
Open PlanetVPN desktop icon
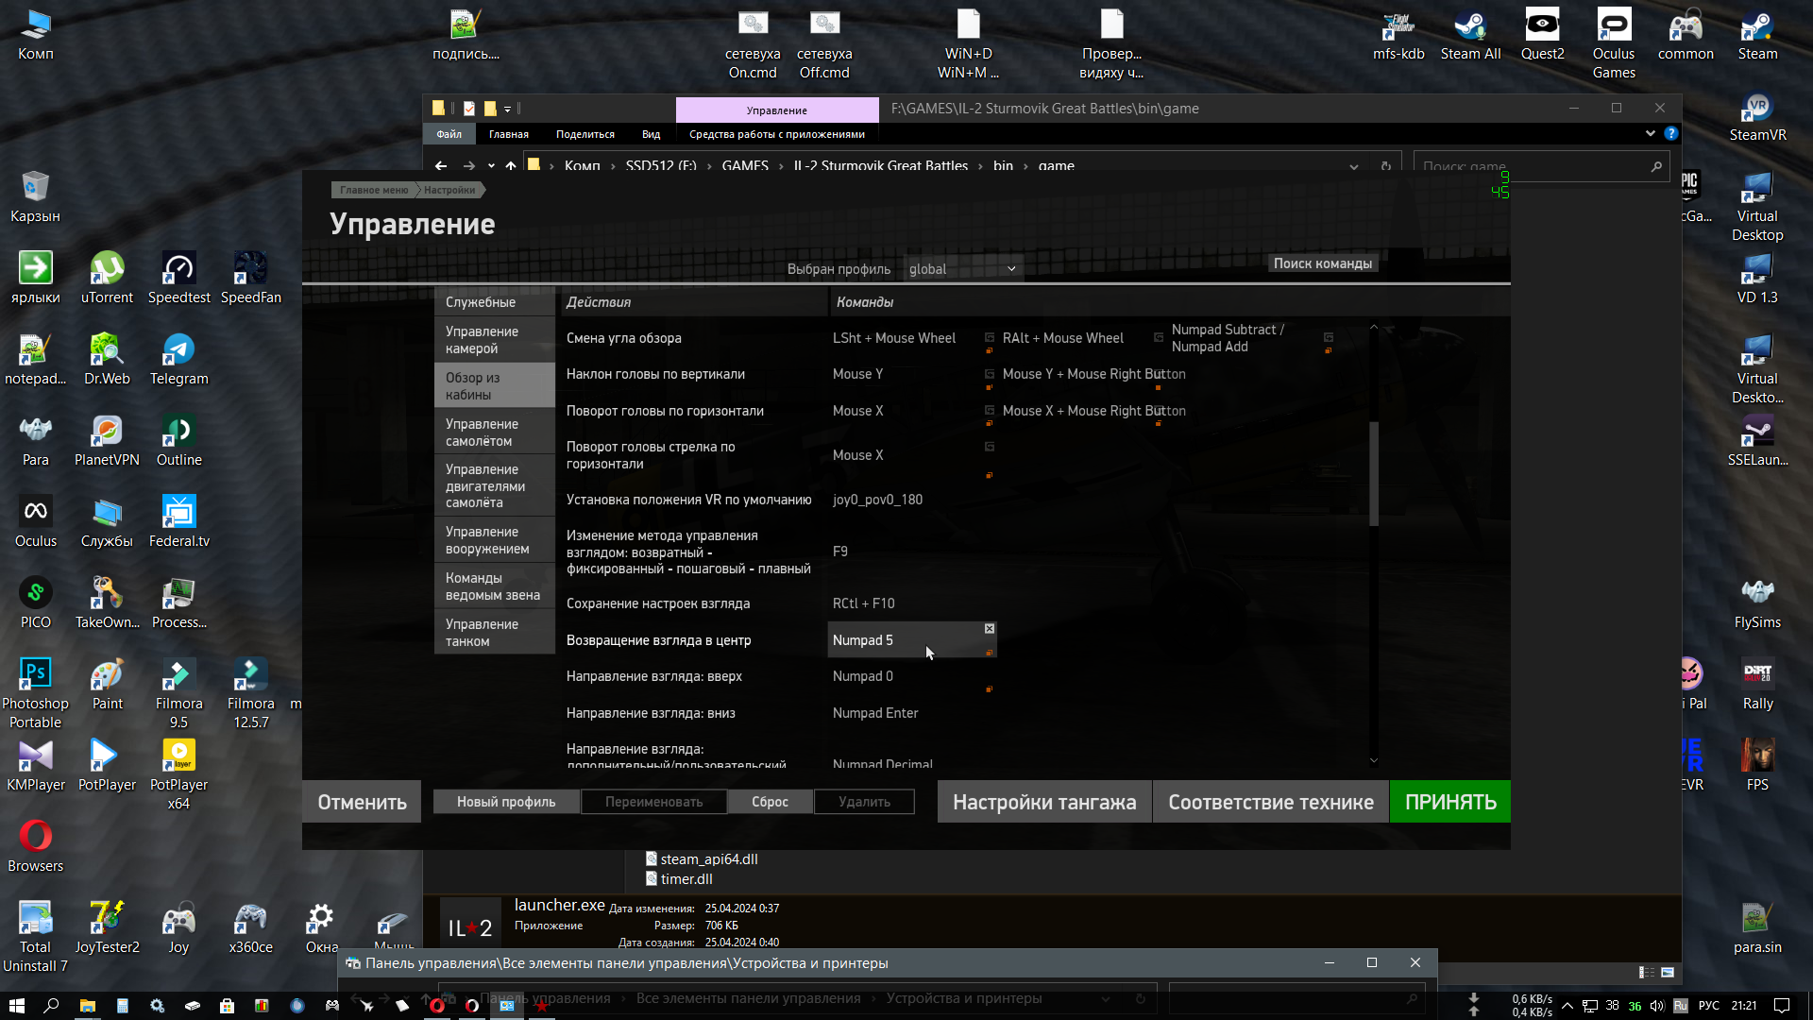[107, 441]
